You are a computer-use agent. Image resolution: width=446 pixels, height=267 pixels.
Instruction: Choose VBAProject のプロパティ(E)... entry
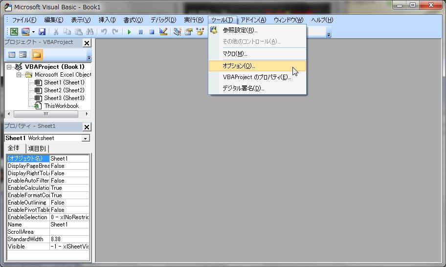click(x=257, y=77)
